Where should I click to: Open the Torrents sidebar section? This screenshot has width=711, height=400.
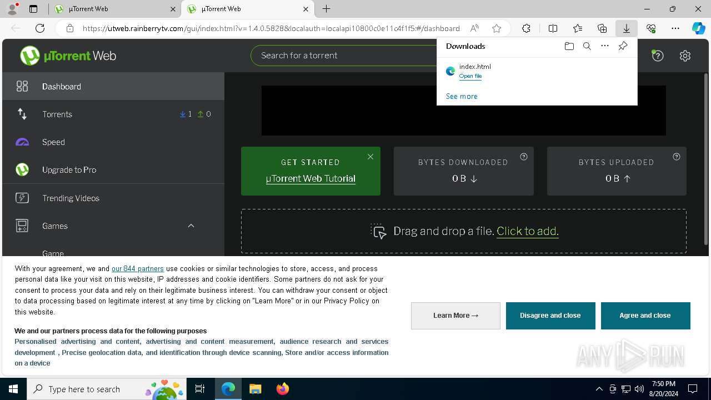coord(113,114)
